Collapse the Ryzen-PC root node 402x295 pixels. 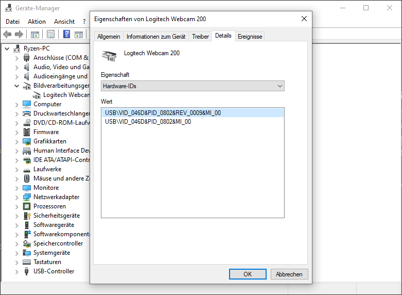point(7,48)
